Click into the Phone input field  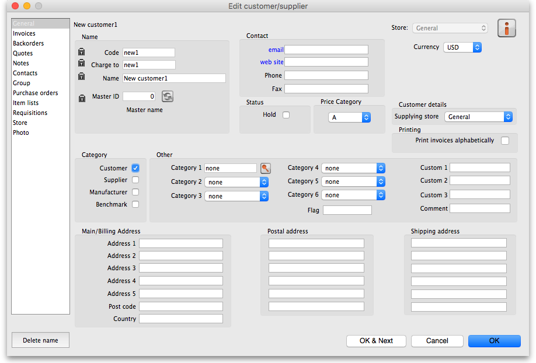click(326, 75)
